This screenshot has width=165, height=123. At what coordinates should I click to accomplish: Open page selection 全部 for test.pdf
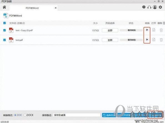[x=110, y=40]
